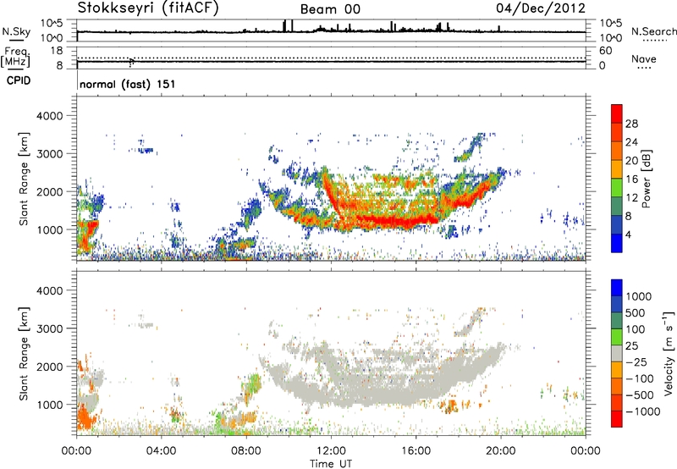Click the 500 label on Velocity color bar

pos(636,312)
